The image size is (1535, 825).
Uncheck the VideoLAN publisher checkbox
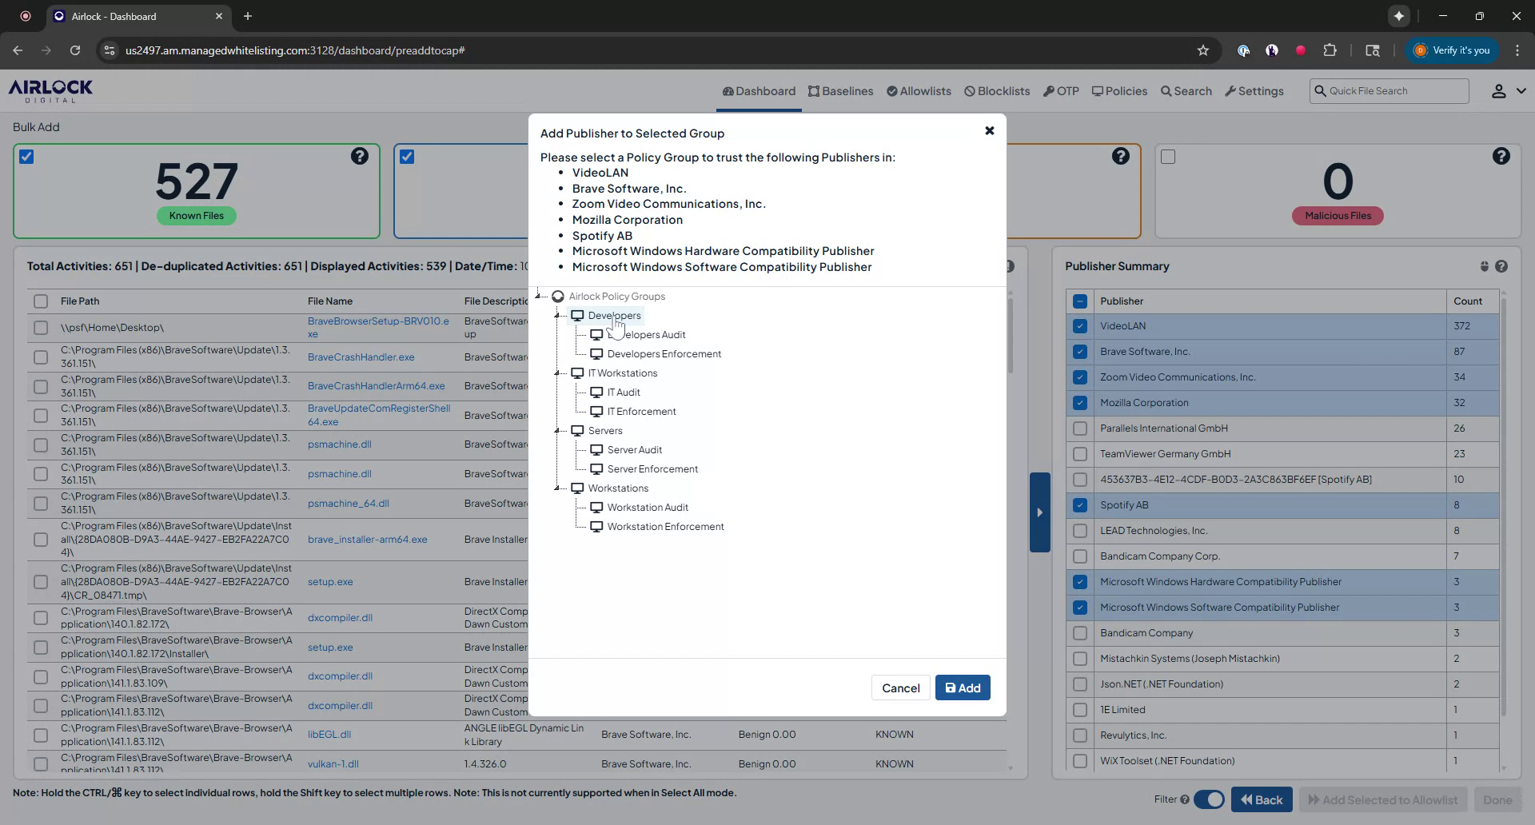click(x=1080, y=326)
